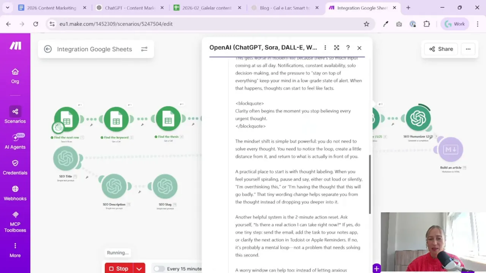Viewport: 486px width, 273px height.
Task: View site information icon in address bar
Action: [52, 24]
